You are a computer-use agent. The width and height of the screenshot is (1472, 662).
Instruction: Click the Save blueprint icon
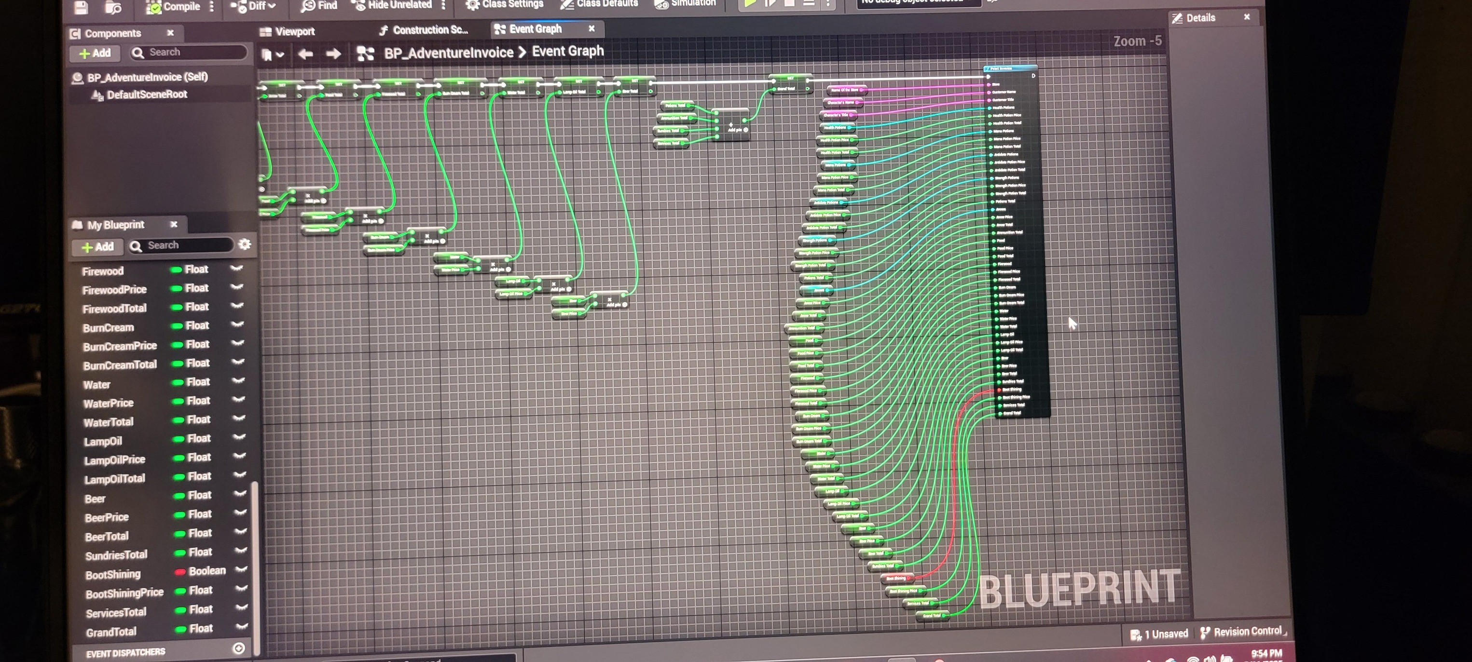click(81, 6)
